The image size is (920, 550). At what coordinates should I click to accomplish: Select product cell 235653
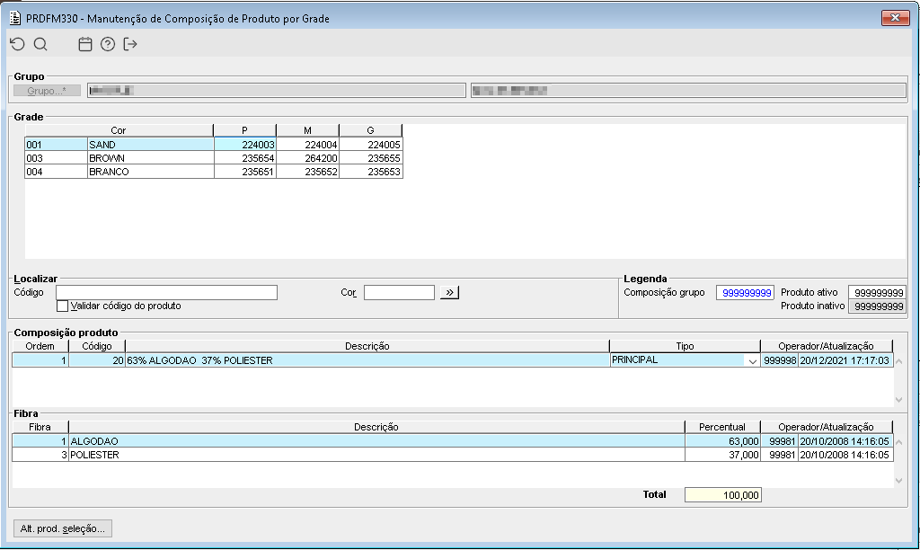coord(371,172)
